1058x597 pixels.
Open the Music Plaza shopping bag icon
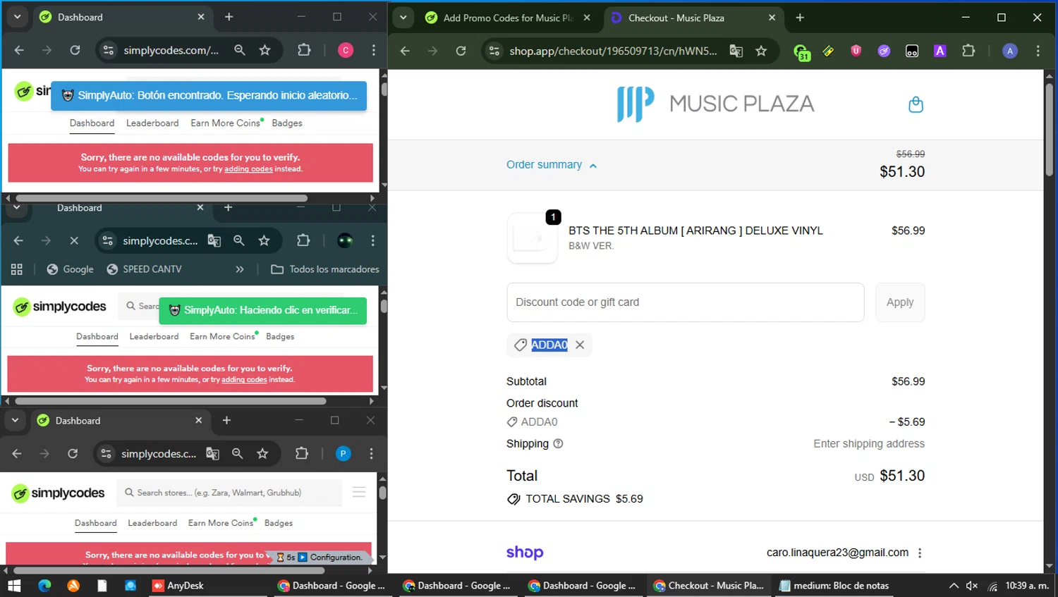(916, 104)
